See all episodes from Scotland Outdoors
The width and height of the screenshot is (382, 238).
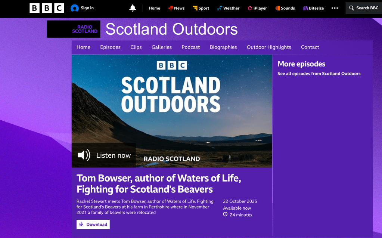[319, 74]
